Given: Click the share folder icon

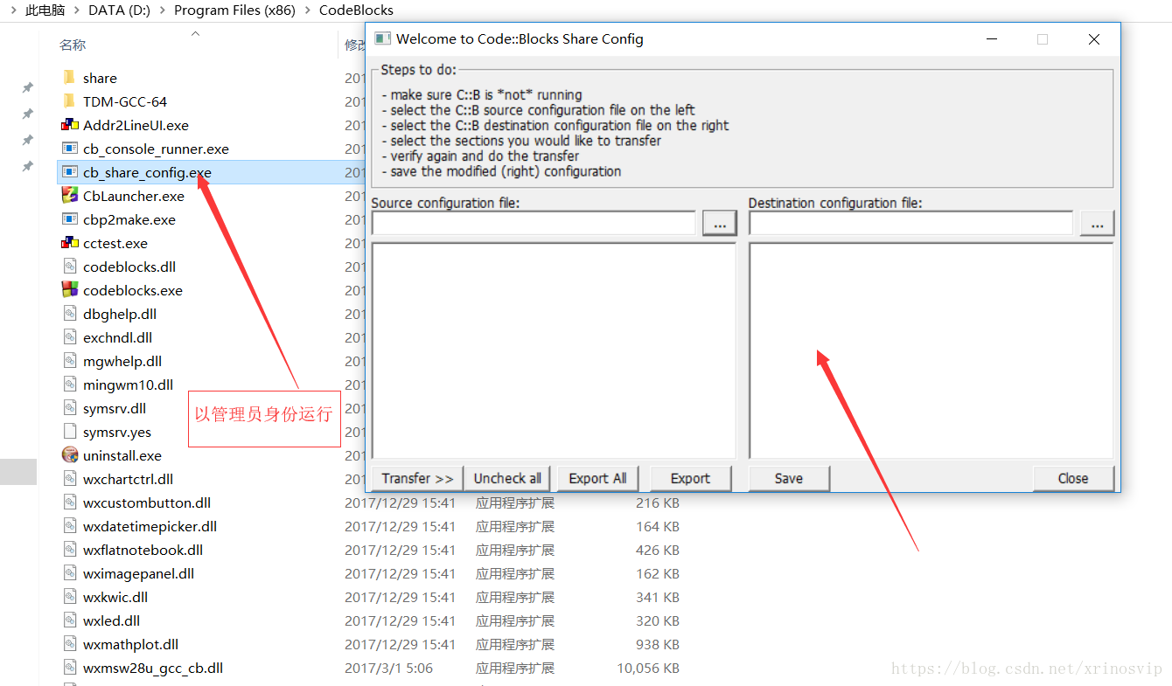Looking at the screenshot, I should coord(70,78).
